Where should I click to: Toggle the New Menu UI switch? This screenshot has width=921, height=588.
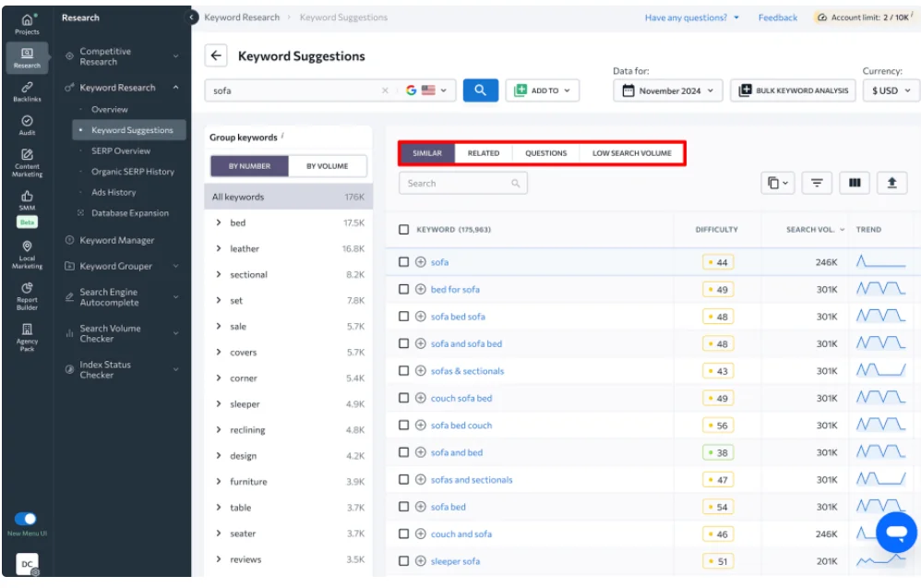[x=25, y=519]
